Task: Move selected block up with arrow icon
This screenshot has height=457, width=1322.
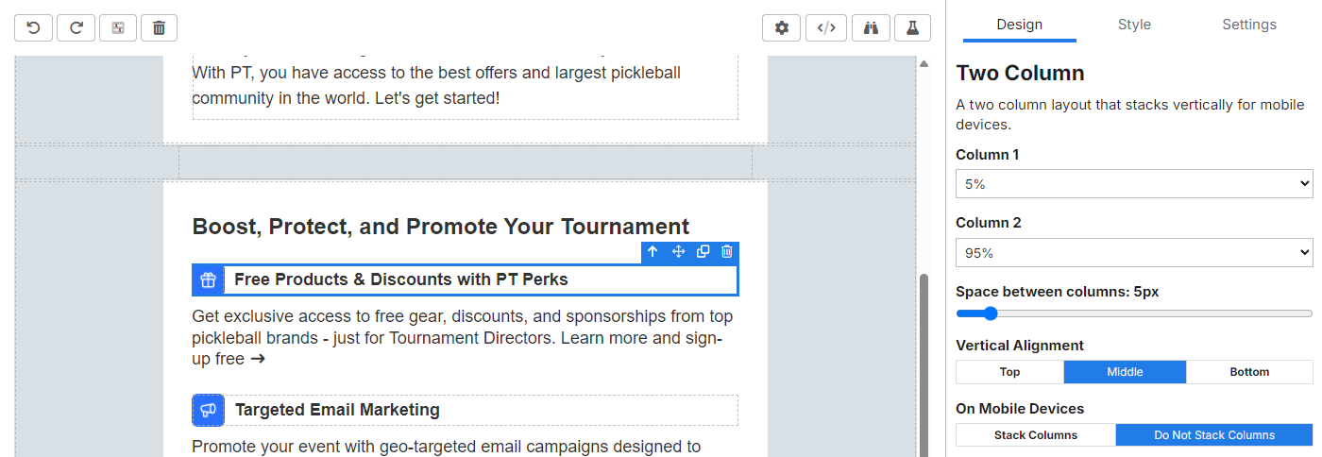Action: tap(653, 251)
